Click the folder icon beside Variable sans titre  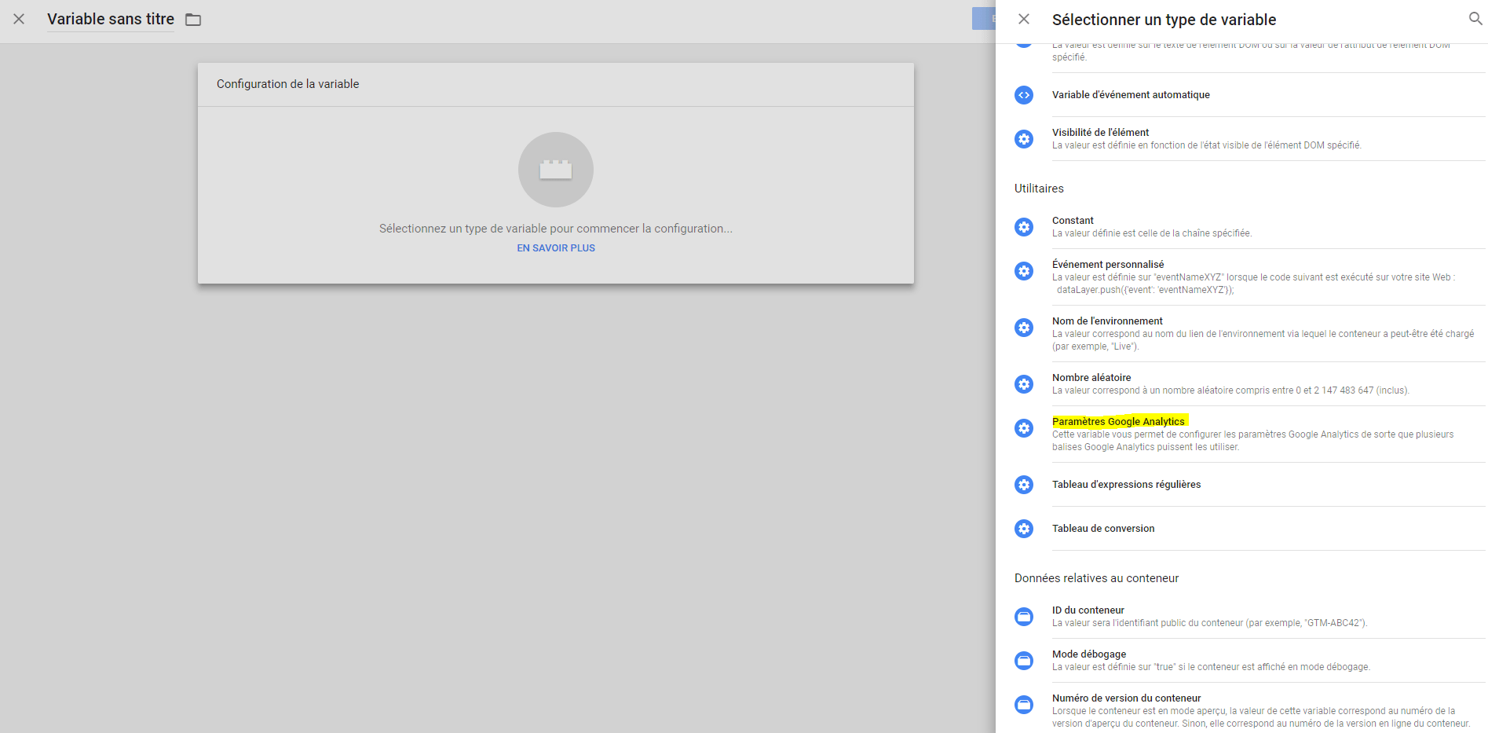(193, 20)
